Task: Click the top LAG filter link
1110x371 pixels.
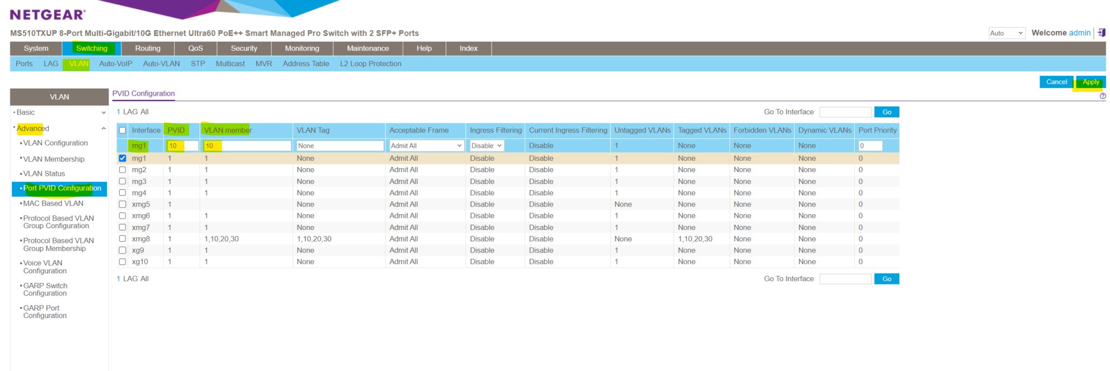Action: coord(130,112)
